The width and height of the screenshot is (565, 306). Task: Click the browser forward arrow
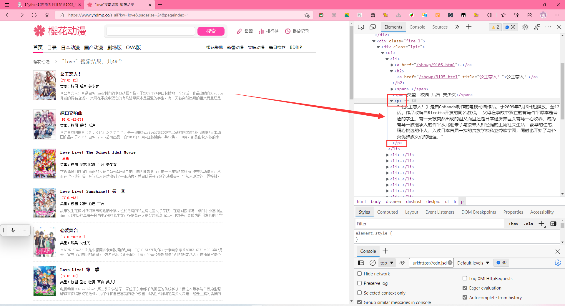(x=21, y=15)
